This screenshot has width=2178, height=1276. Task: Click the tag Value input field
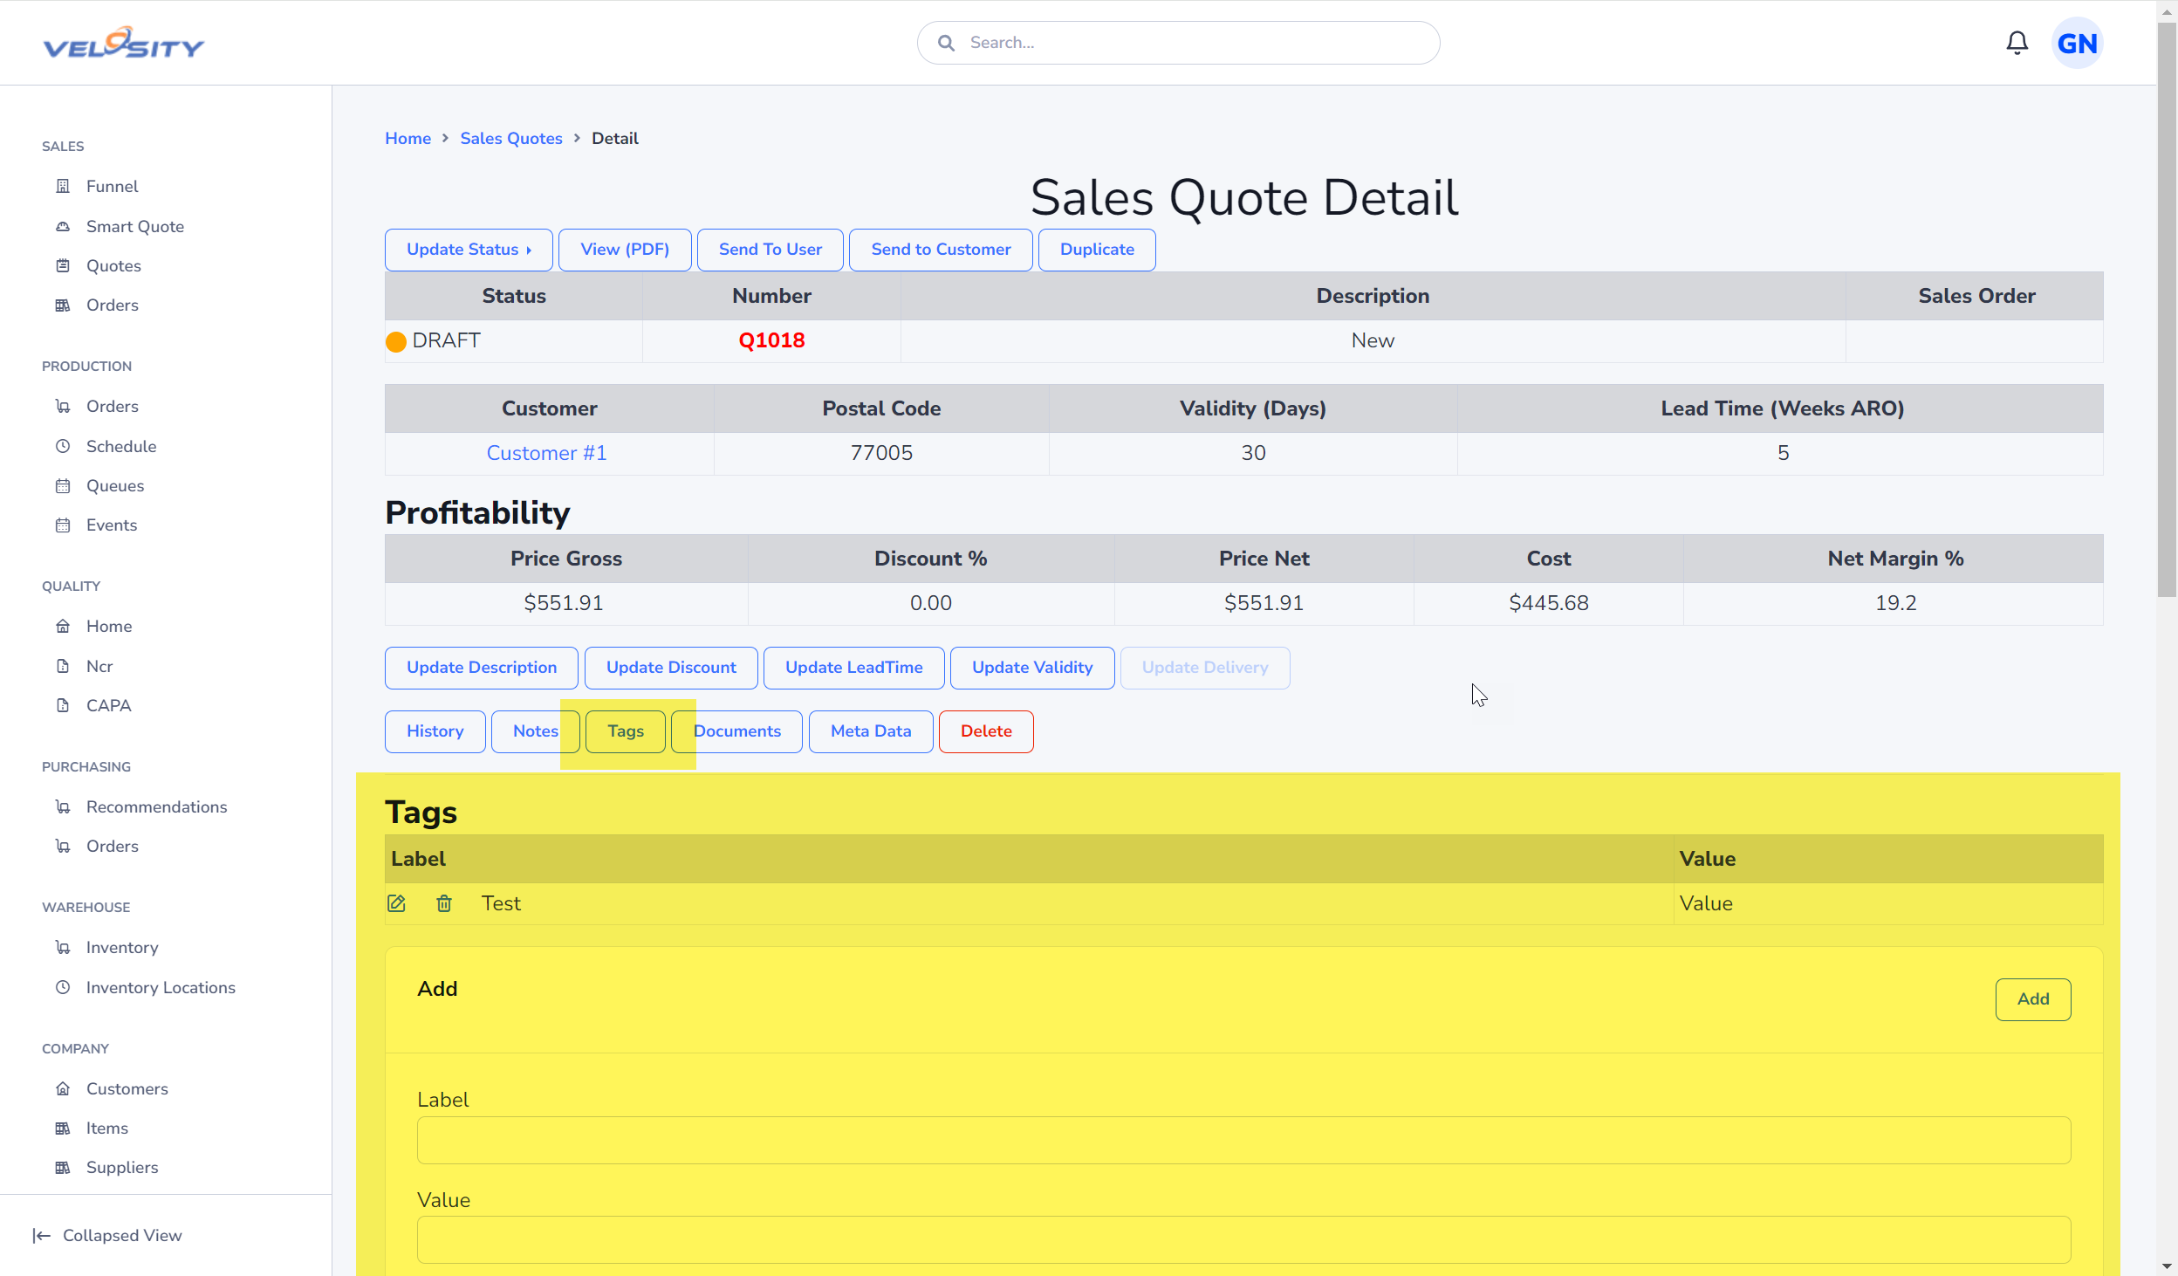1243,1239
